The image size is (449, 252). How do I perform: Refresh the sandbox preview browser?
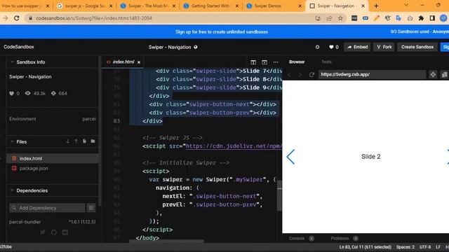(311, 75)
